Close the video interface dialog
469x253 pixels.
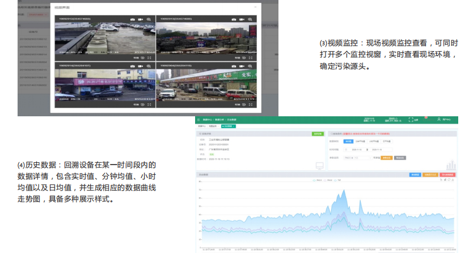255,7
